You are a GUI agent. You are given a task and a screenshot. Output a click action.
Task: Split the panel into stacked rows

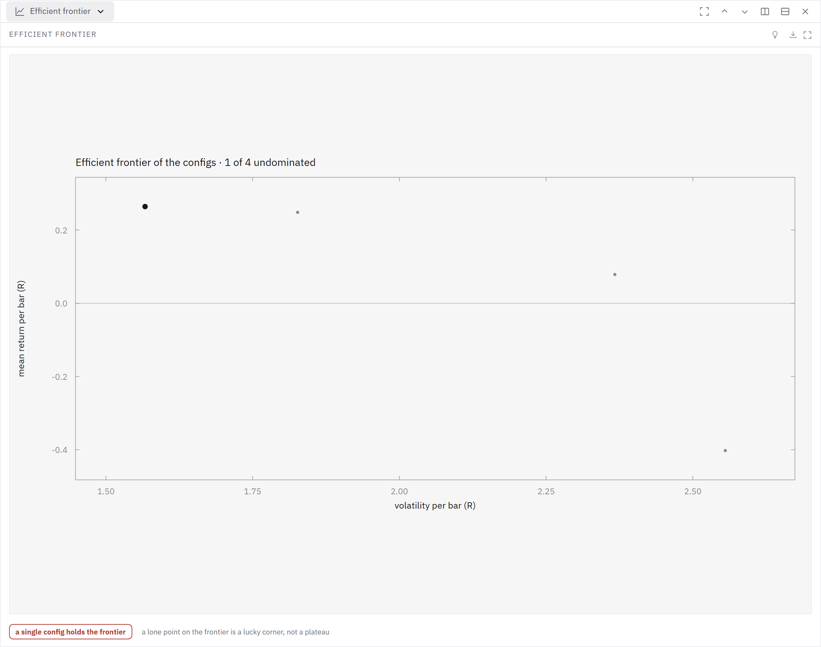(x=785, y=11)
